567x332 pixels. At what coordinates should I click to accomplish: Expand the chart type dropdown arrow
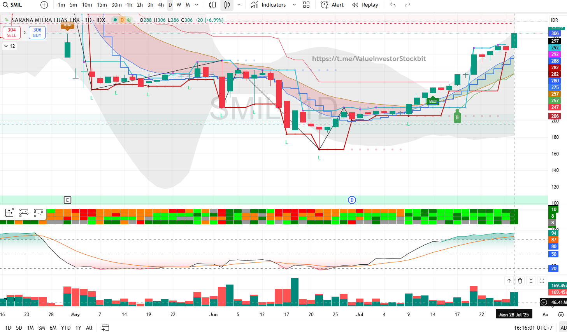tap(239, 5)
